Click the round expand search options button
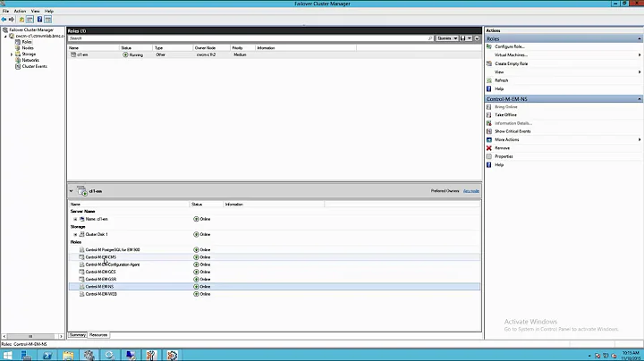Screen dimensions: 644x361 (477, 38)
